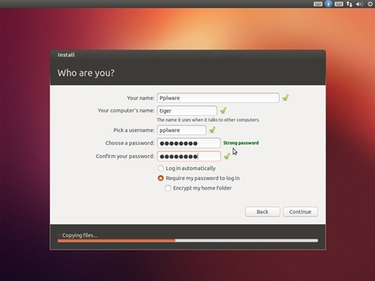
Task: Open the sound volume indicator
Action: 359,4
